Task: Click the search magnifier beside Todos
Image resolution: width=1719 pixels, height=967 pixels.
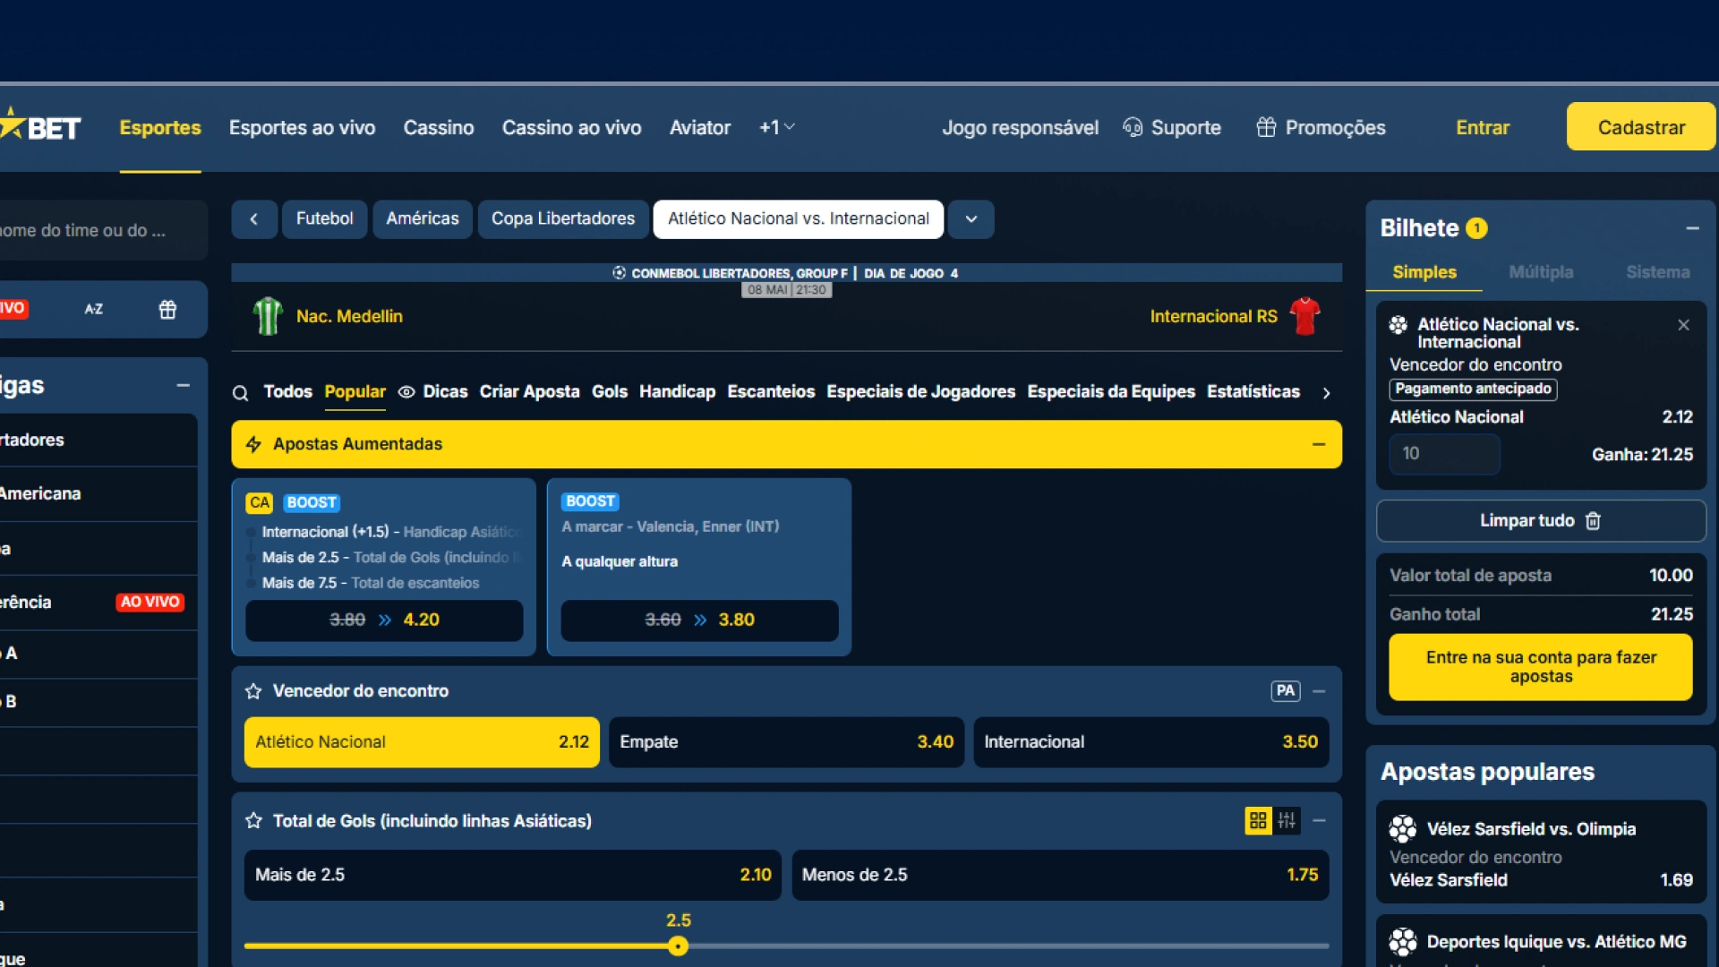Action: click(240, 393)
